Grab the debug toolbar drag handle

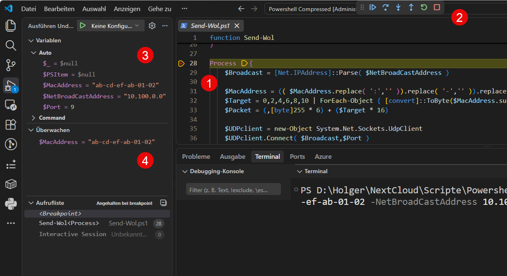(x=362, y=7)
